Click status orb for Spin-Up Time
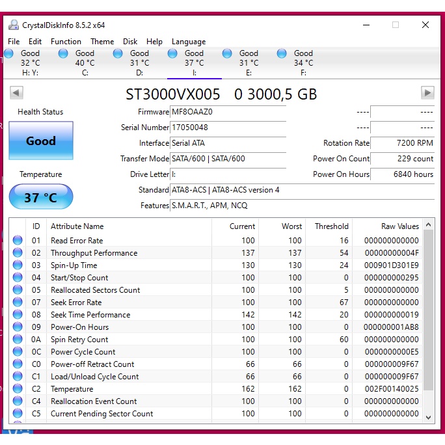445x445 pixels. (x=18, y=265)
